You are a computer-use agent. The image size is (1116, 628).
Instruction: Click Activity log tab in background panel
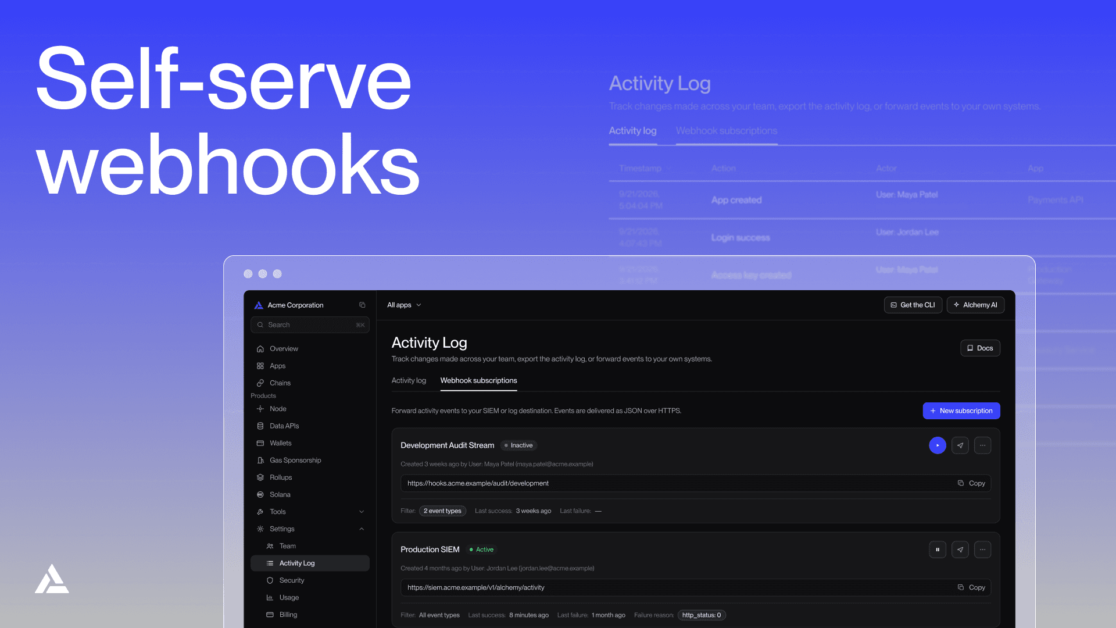coord(633,131)
